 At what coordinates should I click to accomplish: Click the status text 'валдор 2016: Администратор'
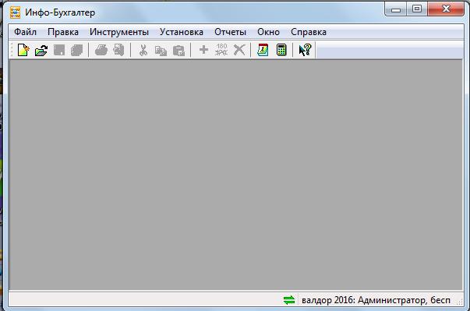tap(363, 300)
